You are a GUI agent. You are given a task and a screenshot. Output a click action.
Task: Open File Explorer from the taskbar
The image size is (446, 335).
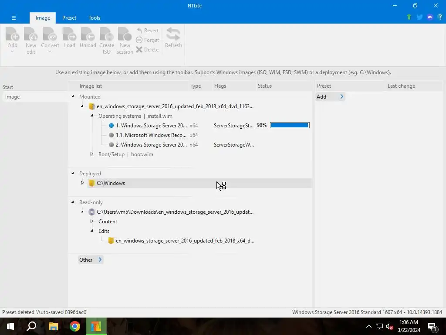point(53,326)
